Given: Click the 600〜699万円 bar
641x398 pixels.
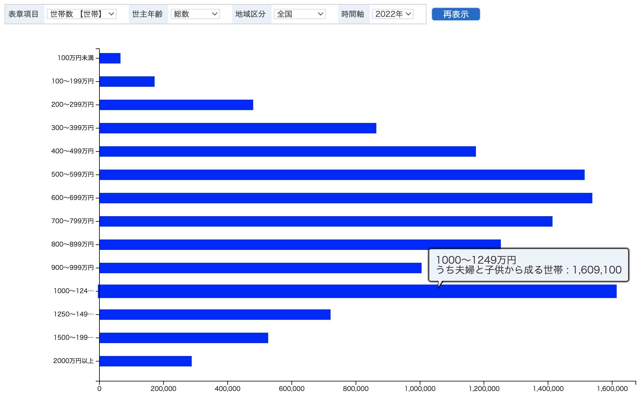Looking at the screenshot, I should (346, 198).
